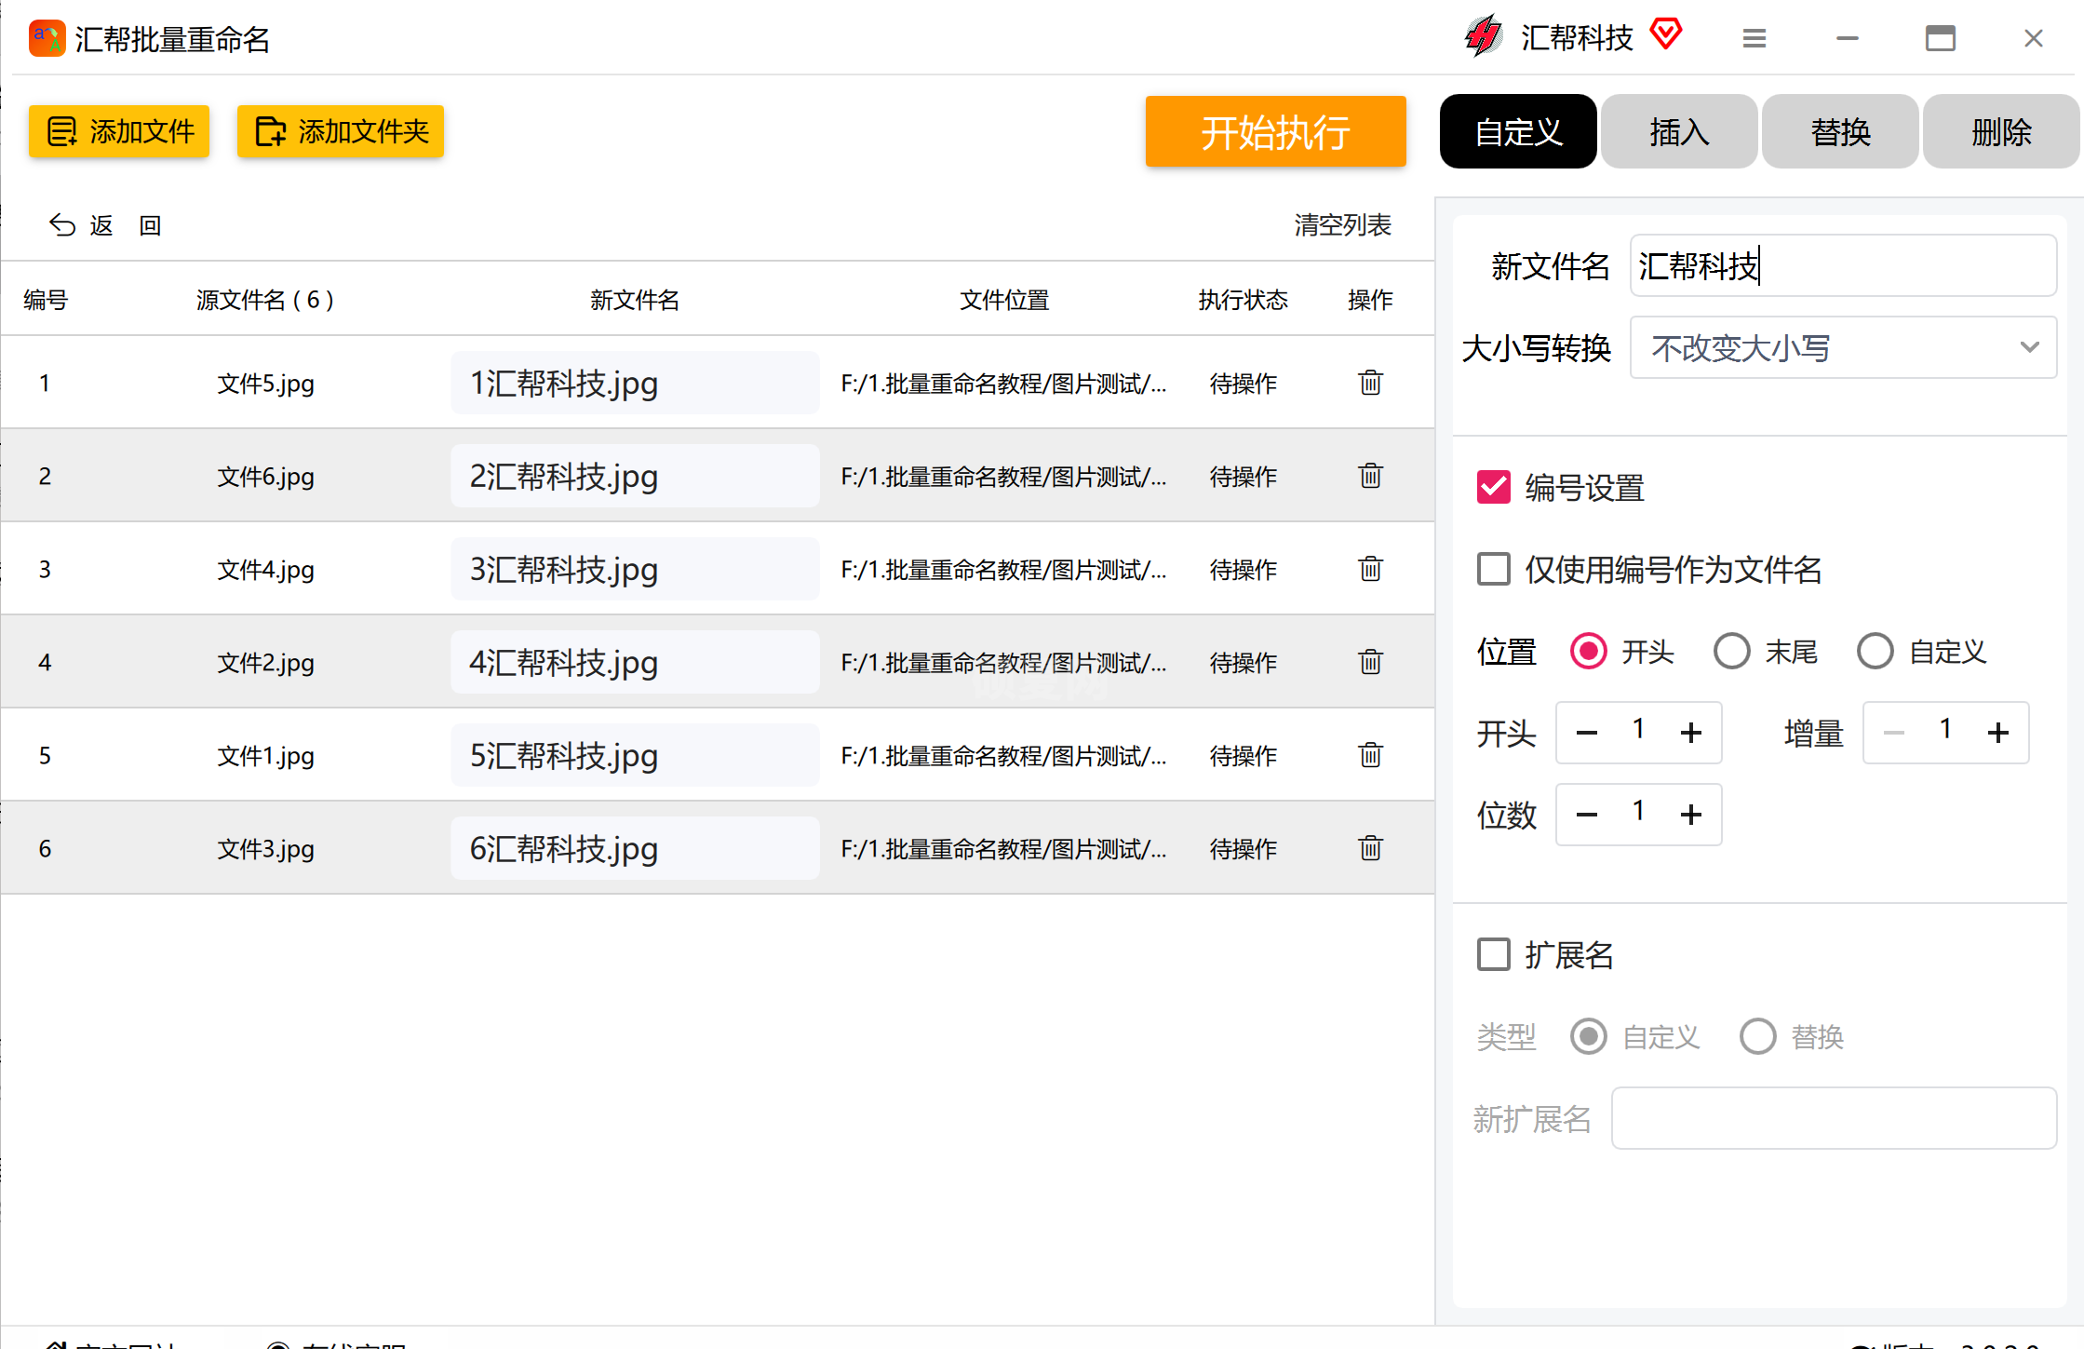Image resolution: width=2084 pixels, height=1349 pixels.
Task: Click the 添加文件夹 button
Action: pos(341,131)
